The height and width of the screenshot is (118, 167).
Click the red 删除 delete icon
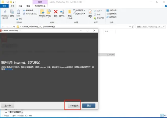[x=56, y=13]
